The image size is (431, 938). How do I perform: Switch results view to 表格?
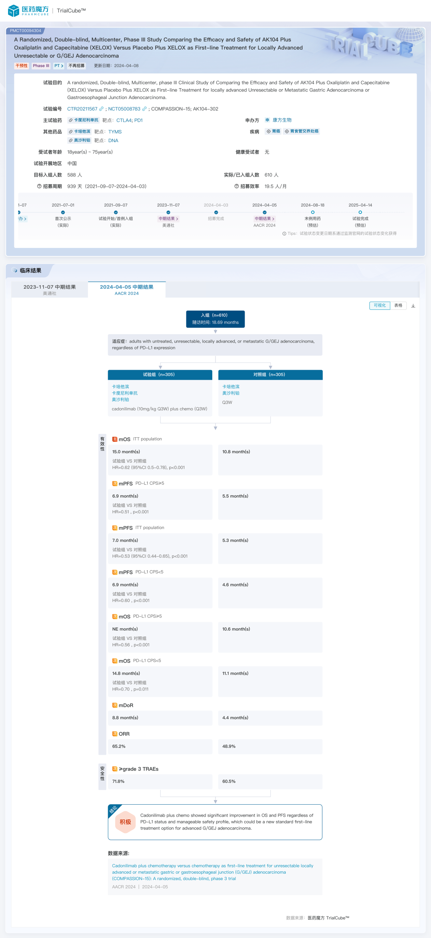398,305
